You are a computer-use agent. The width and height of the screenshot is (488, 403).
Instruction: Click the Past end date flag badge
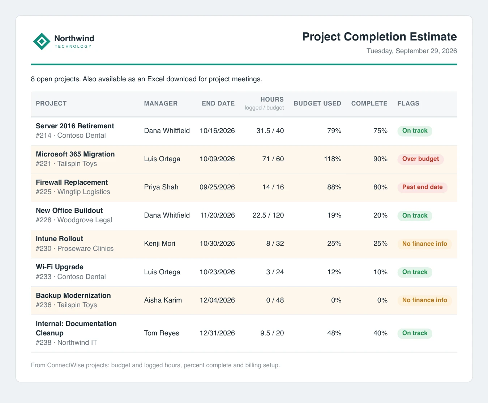coord(422,187)
